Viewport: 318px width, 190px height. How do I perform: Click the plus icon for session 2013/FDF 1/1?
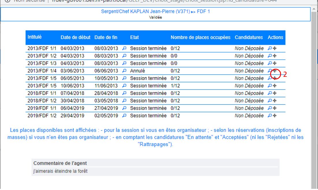[275, 49]
